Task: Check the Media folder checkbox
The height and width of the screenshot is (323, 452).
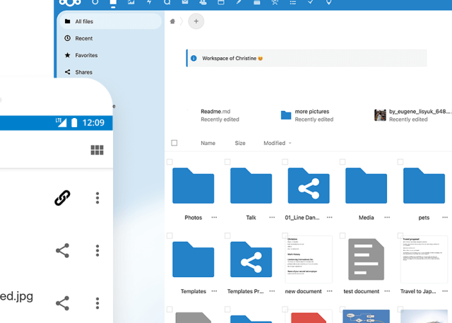Action: click(x=343, y=162)
